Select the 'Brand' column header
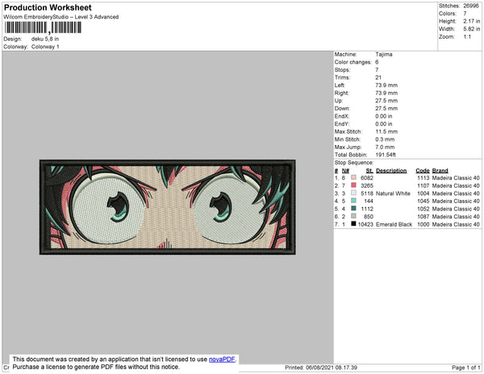 440,171
